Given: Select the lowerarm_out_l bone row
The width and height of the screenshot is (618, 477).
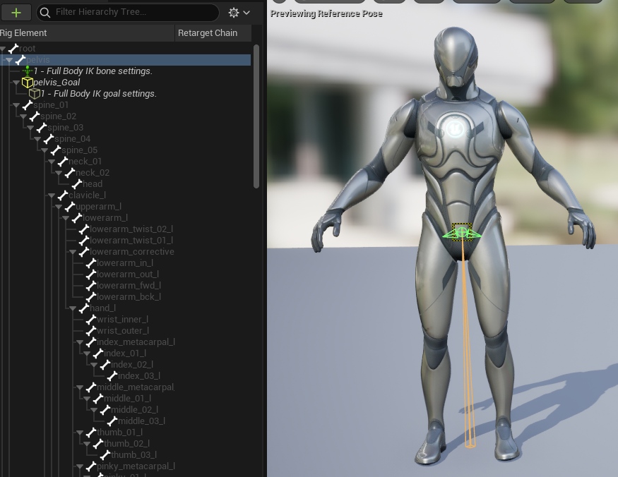Looking at the screenshot, I should click(x=125, y=274).
